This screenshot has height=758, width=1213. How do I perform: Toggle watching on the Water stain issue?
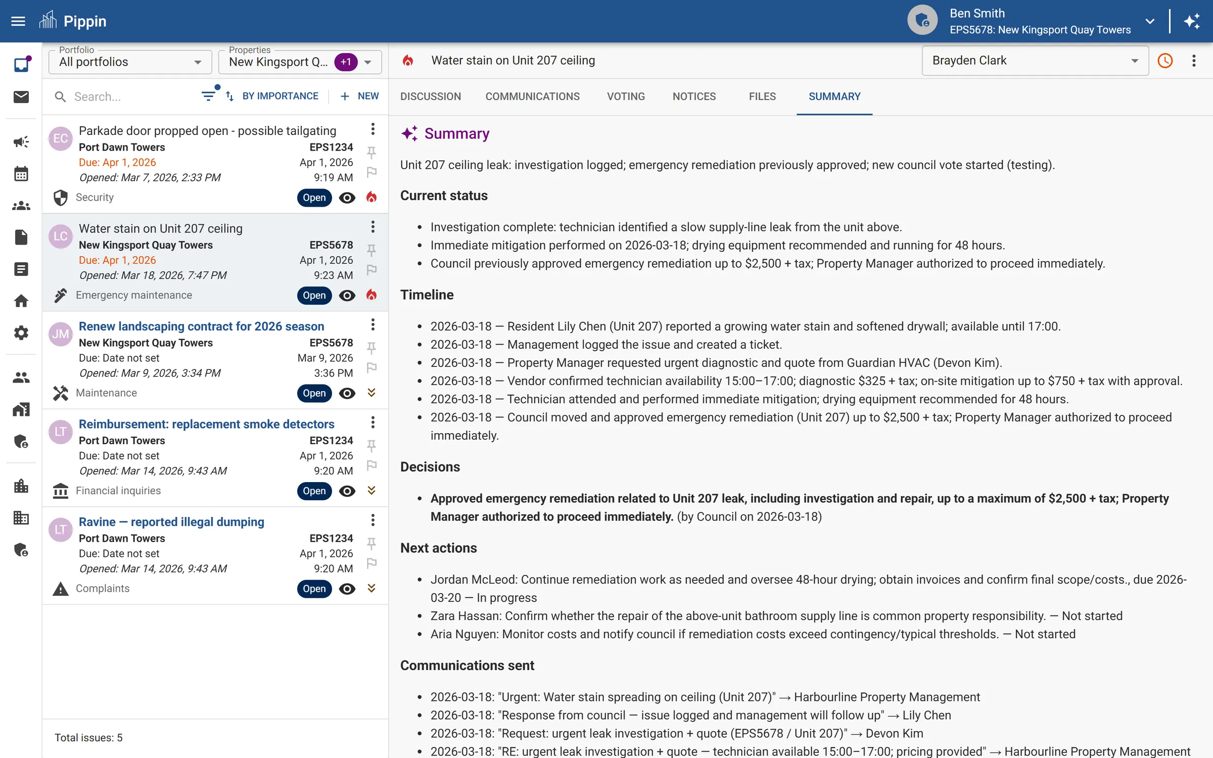click(x=347, y=296)
